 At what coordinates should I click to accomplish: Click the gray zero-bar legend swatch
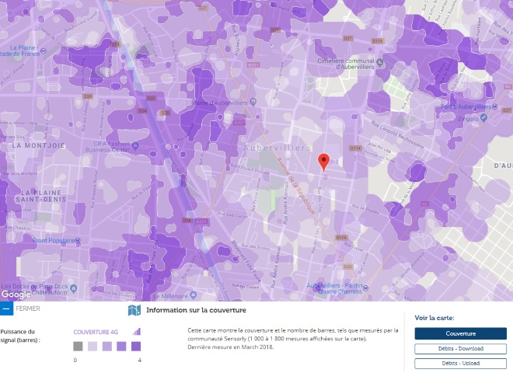pos(78,347)
